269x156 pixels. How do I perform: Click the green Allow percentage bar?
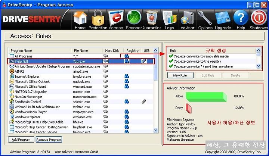point(206,97)
